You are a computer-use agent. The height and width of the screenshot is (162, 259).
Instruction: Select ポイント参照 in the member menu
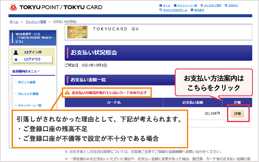pos(27,82)
